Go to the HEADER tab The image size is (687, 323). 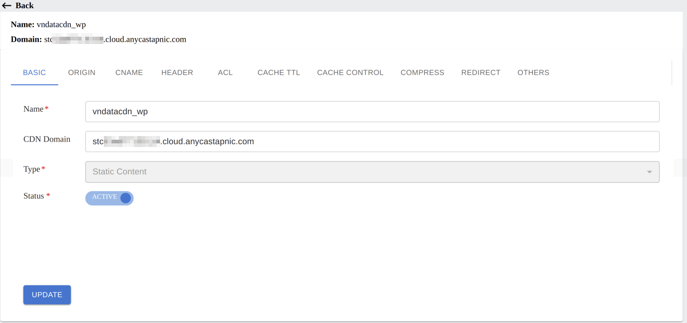177,73
